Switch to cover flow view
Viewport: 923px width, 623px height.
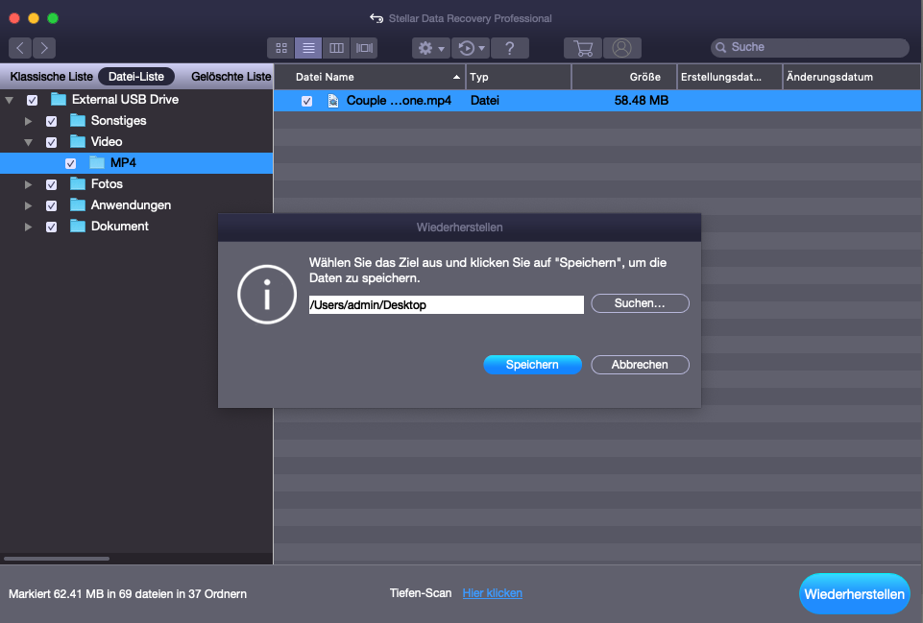(364, 48)
